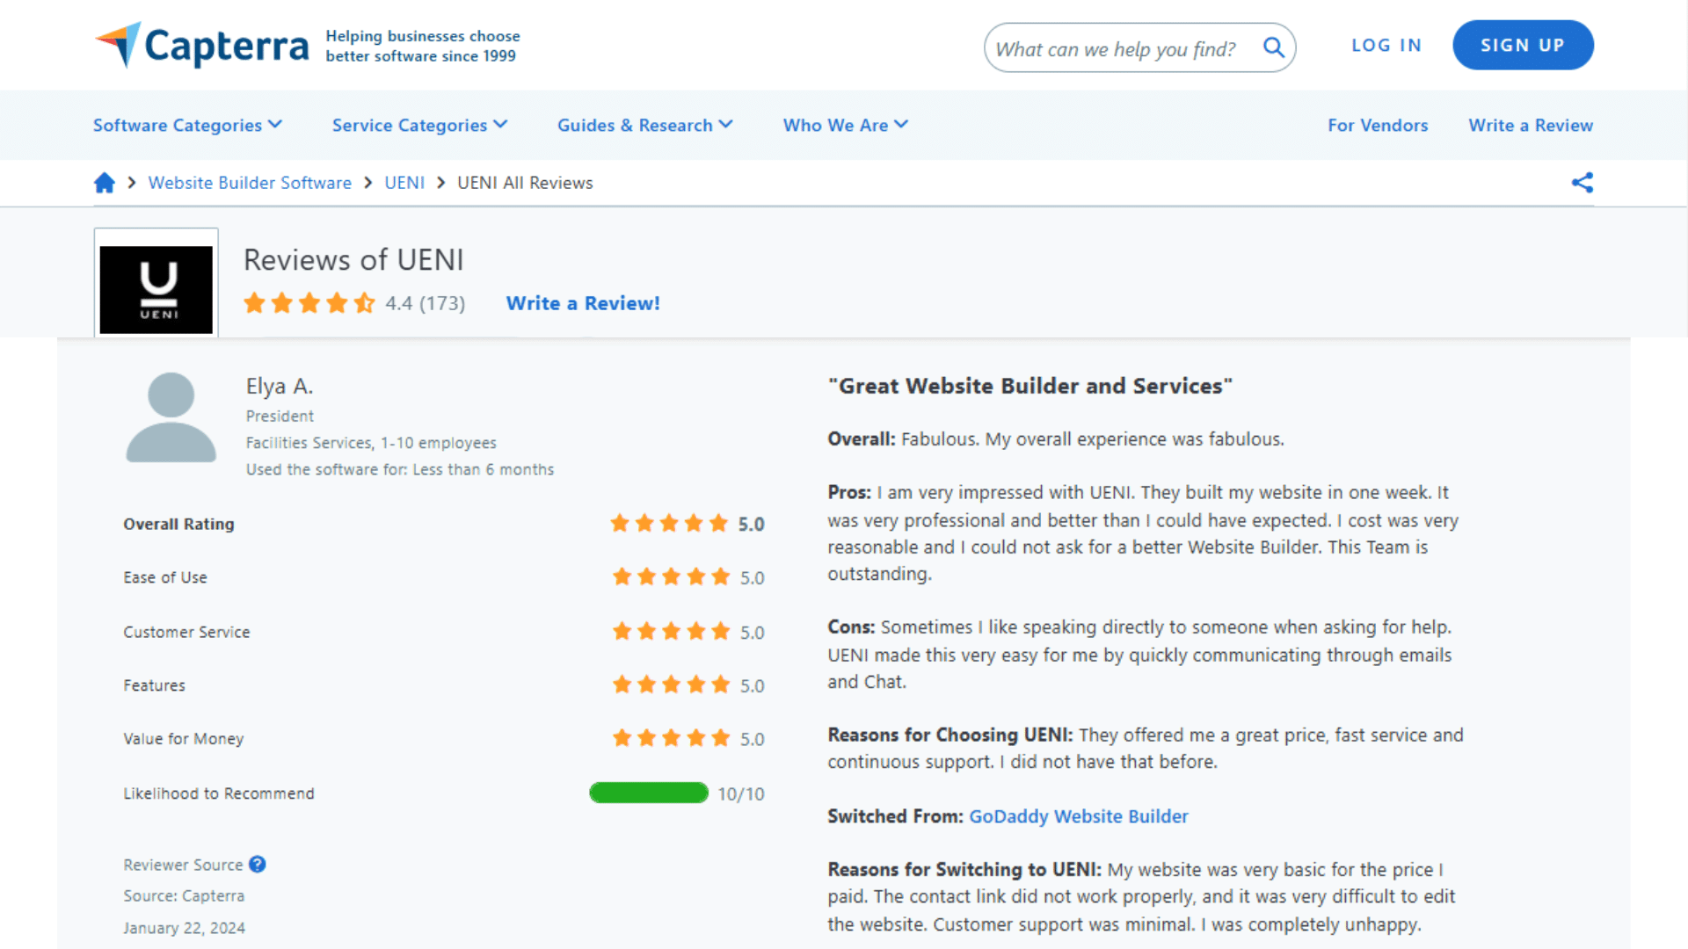Open the For Vendors page
Image resolution: width=1688 pixels, height=949 pixels.
pos(1378,125)
